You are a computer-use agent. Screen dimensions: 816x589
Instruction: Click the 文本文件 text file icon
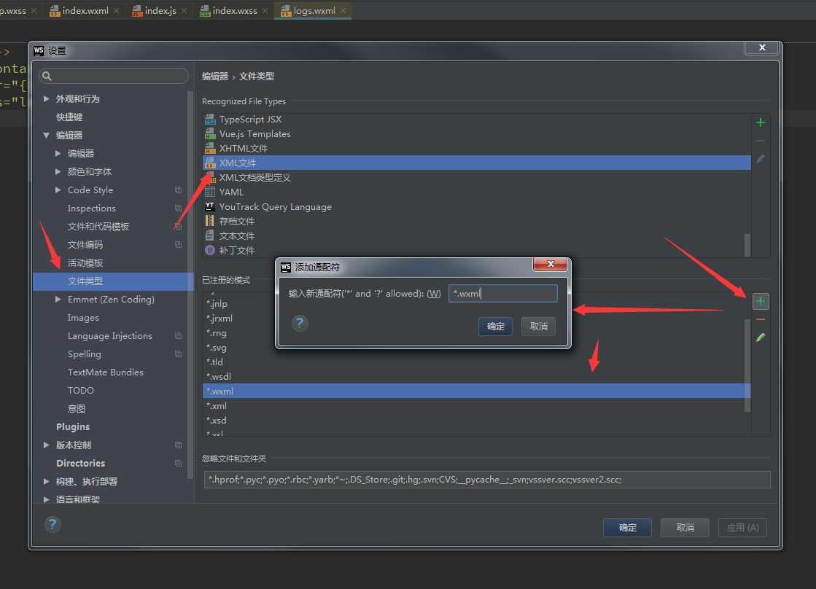[x=210, y=235]
